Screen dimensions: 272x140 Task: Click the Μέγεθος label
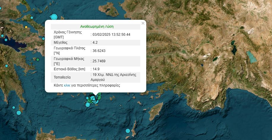(x=61, y=43)
